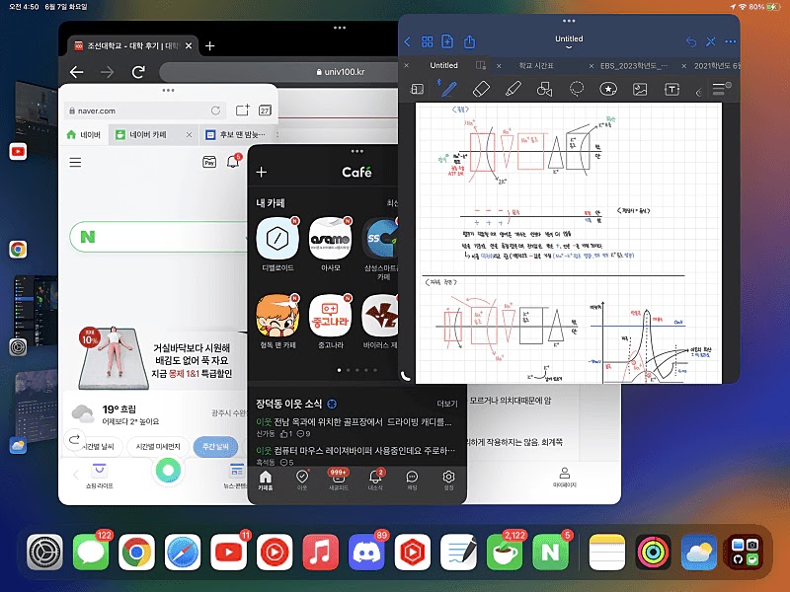
Task: Open 내소식 notifications in the Cafe app
Action: click(x=375, y=480)
